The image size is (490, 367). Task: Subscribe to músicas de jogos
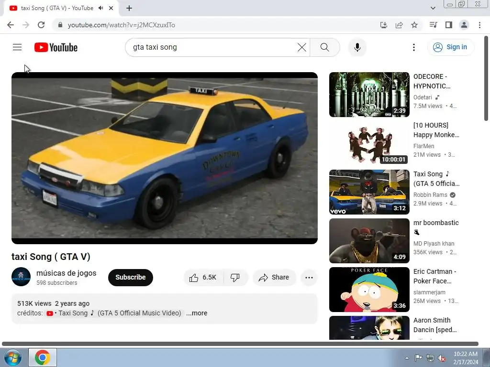pos(130,278)
